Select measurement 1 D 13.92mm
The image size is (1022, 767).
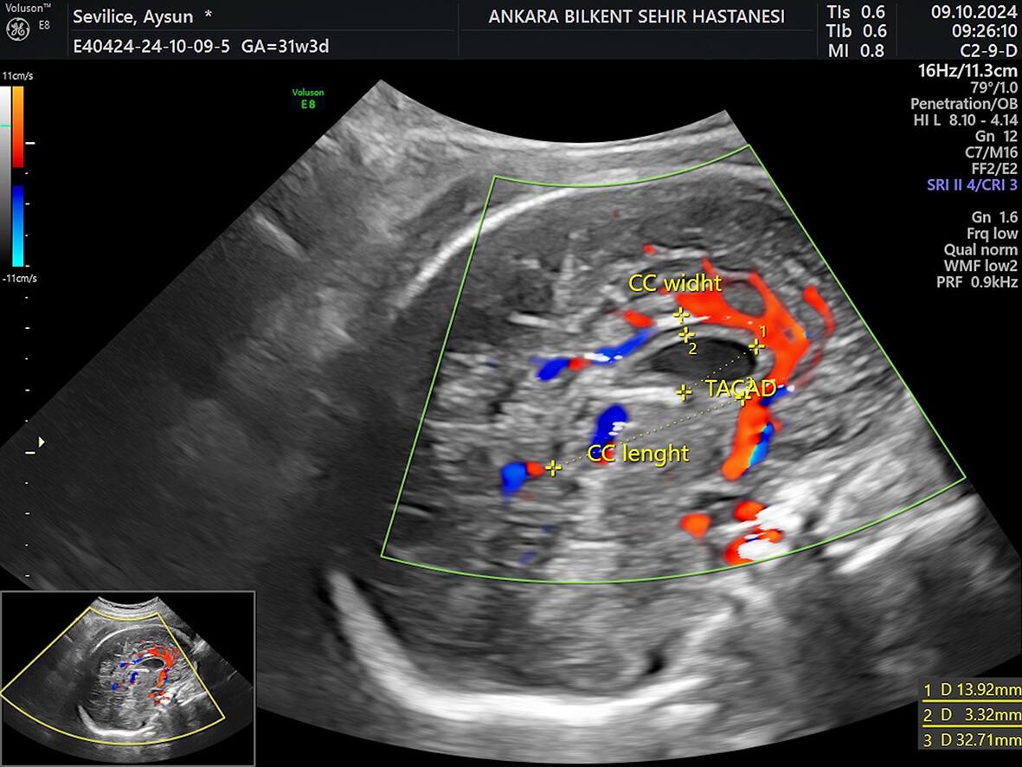point(972,689)
